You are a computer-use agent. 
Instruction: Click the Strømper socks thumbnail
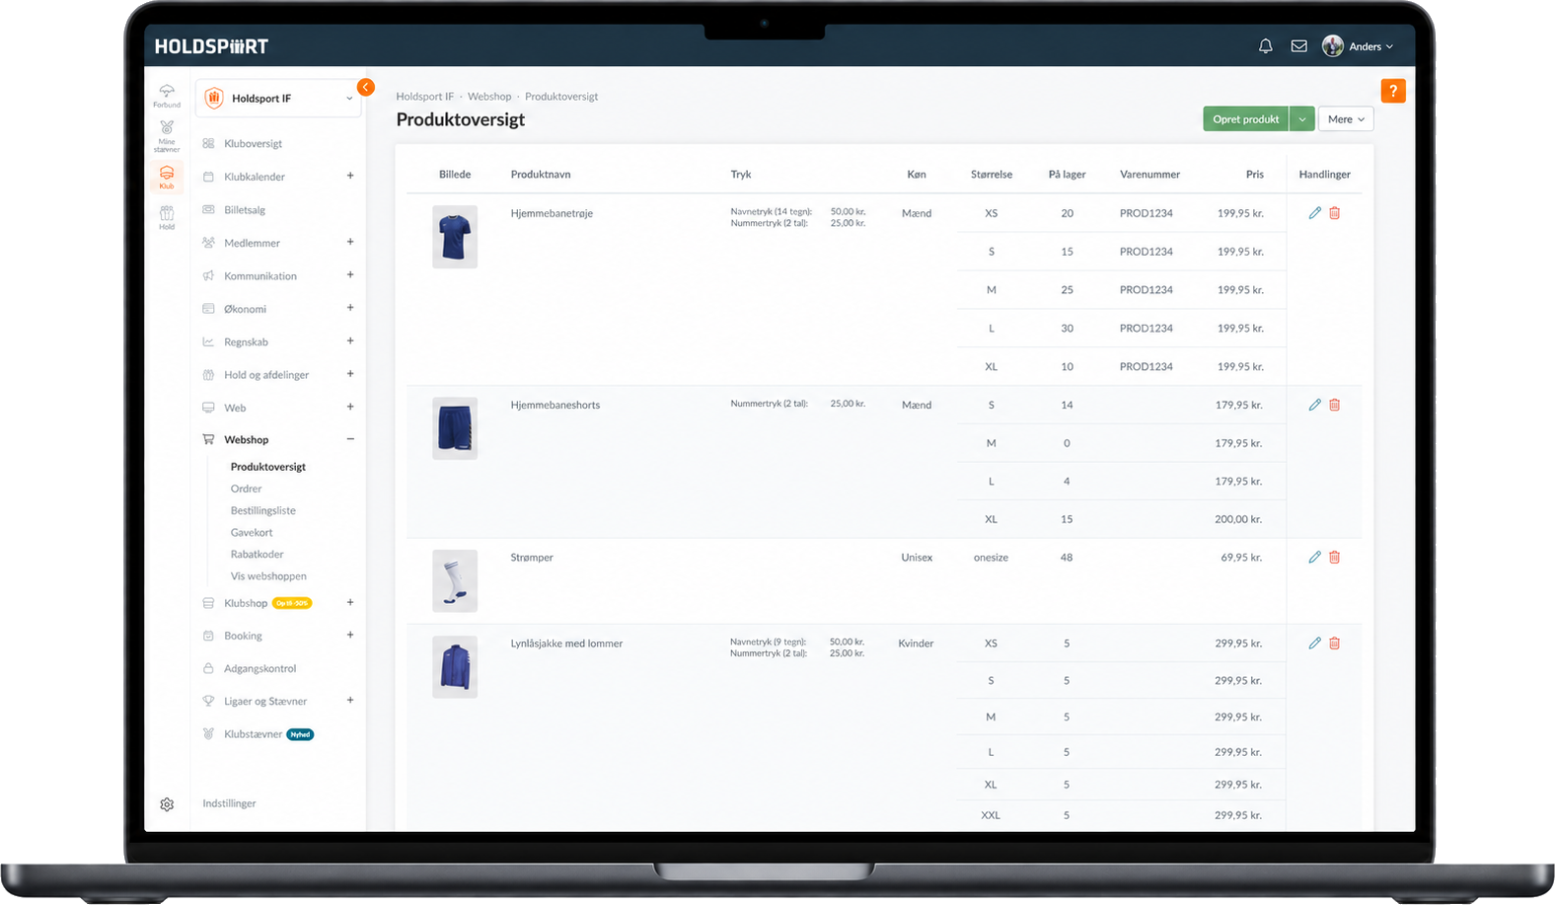(455, 581)
